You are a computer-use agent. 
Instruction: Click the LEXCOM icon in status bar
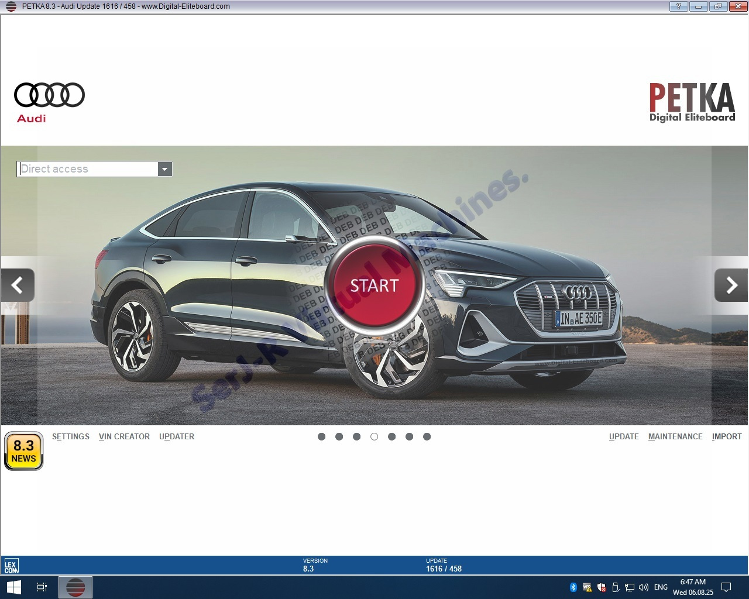click(x=12, y=566)
